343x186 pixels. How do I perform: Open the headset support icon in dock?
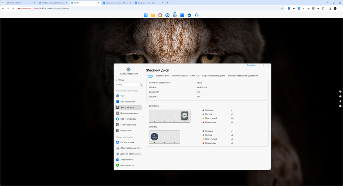pos(197,15)
